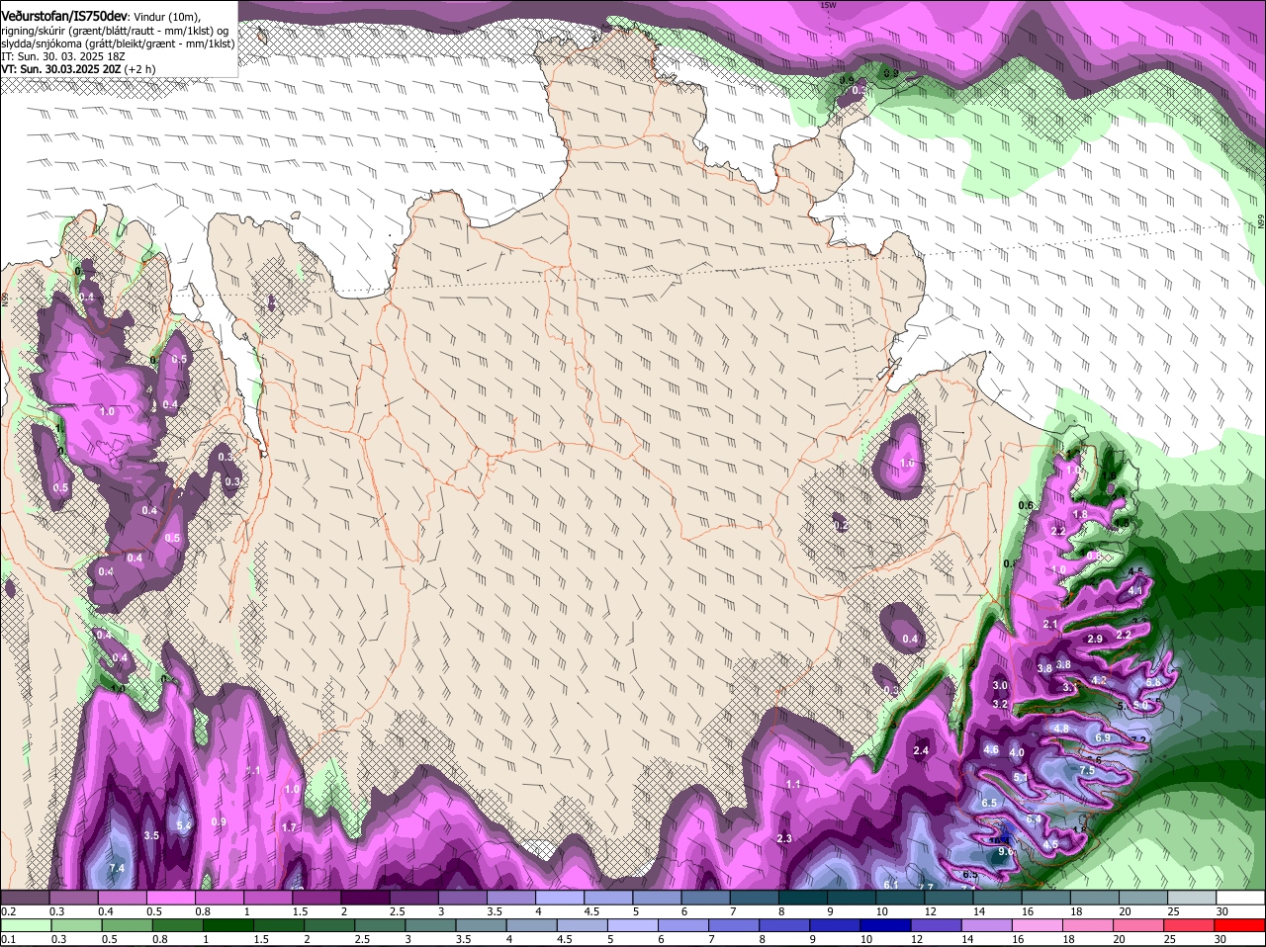1266x947 pixels.
Task: Click the "3.2" precipitation value on the map
Action: tap(999, 704)
